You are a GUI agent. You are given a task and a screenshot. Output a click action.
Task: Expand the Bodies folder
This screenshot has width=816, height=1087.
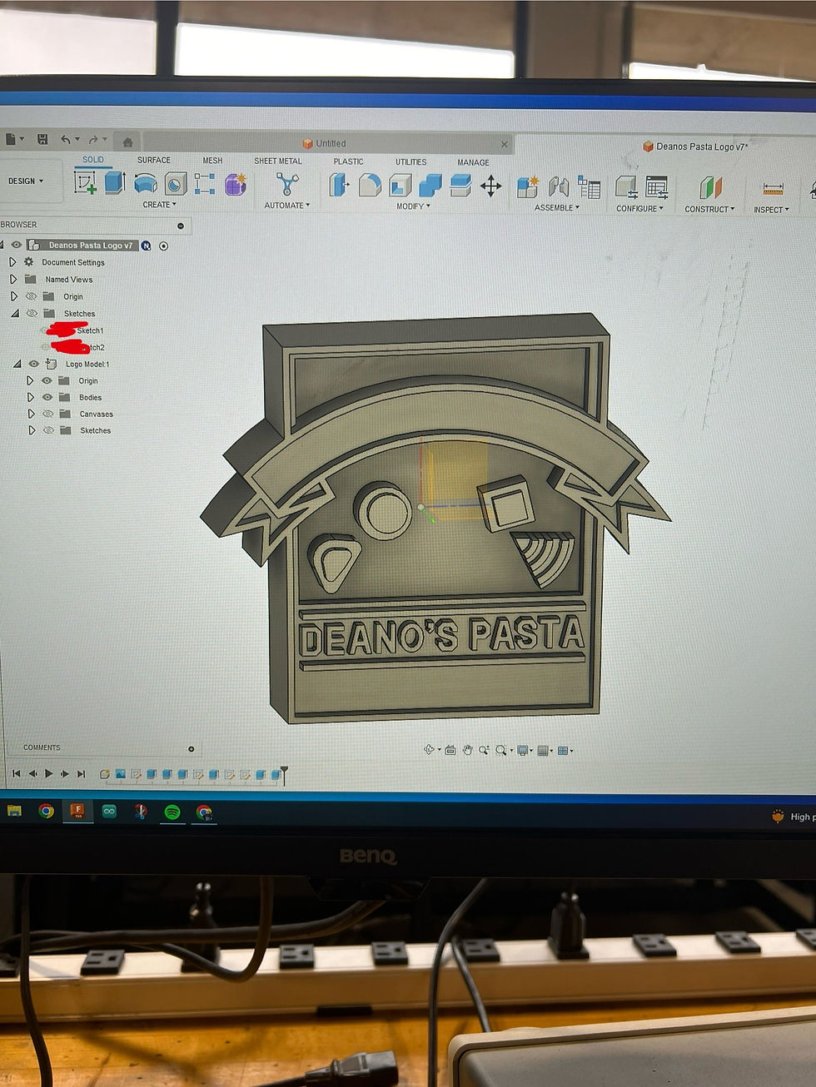point(31,397)
